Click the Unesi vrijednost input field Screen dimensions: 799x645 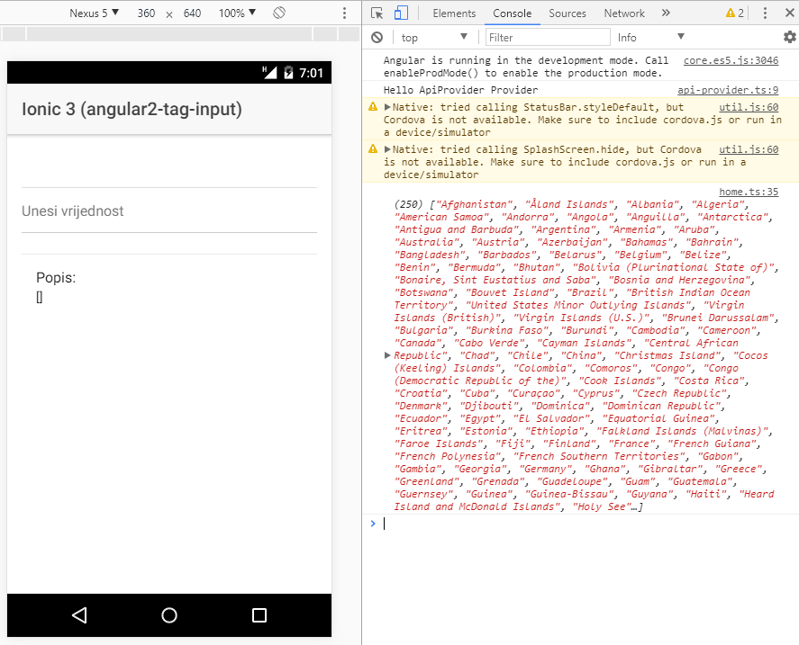(169, 211)
